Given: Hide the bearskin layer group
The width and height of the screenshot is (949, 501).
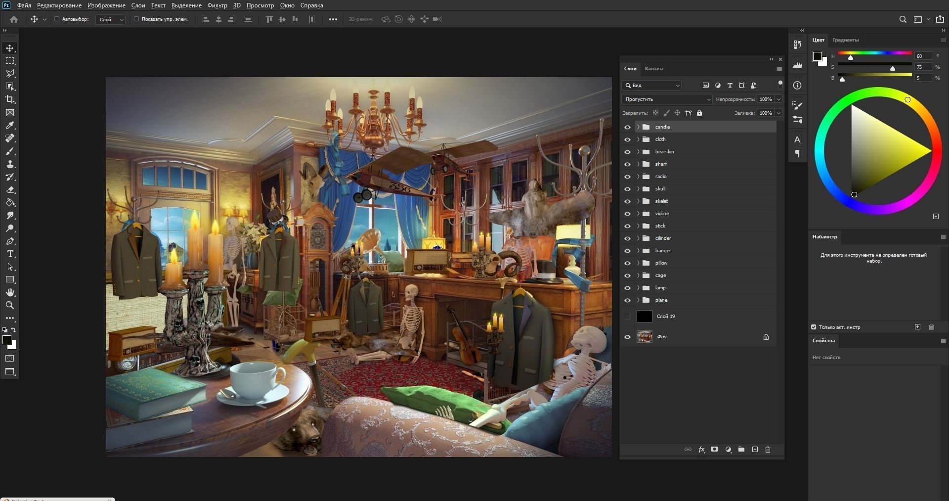Looking at the screenshot, I should [627, 152].
